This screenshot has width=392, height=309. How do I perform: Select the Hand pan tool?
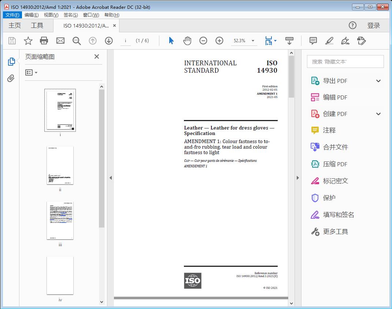187,41
